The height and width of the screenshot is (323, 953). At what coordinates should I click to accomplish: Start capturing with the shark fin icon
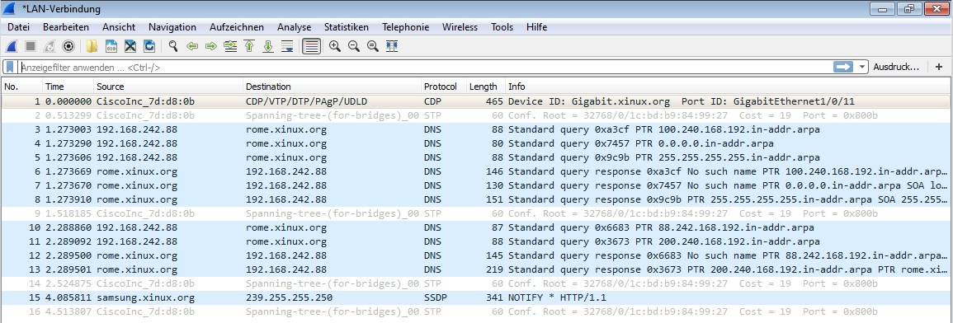click(x=11, y=46)
